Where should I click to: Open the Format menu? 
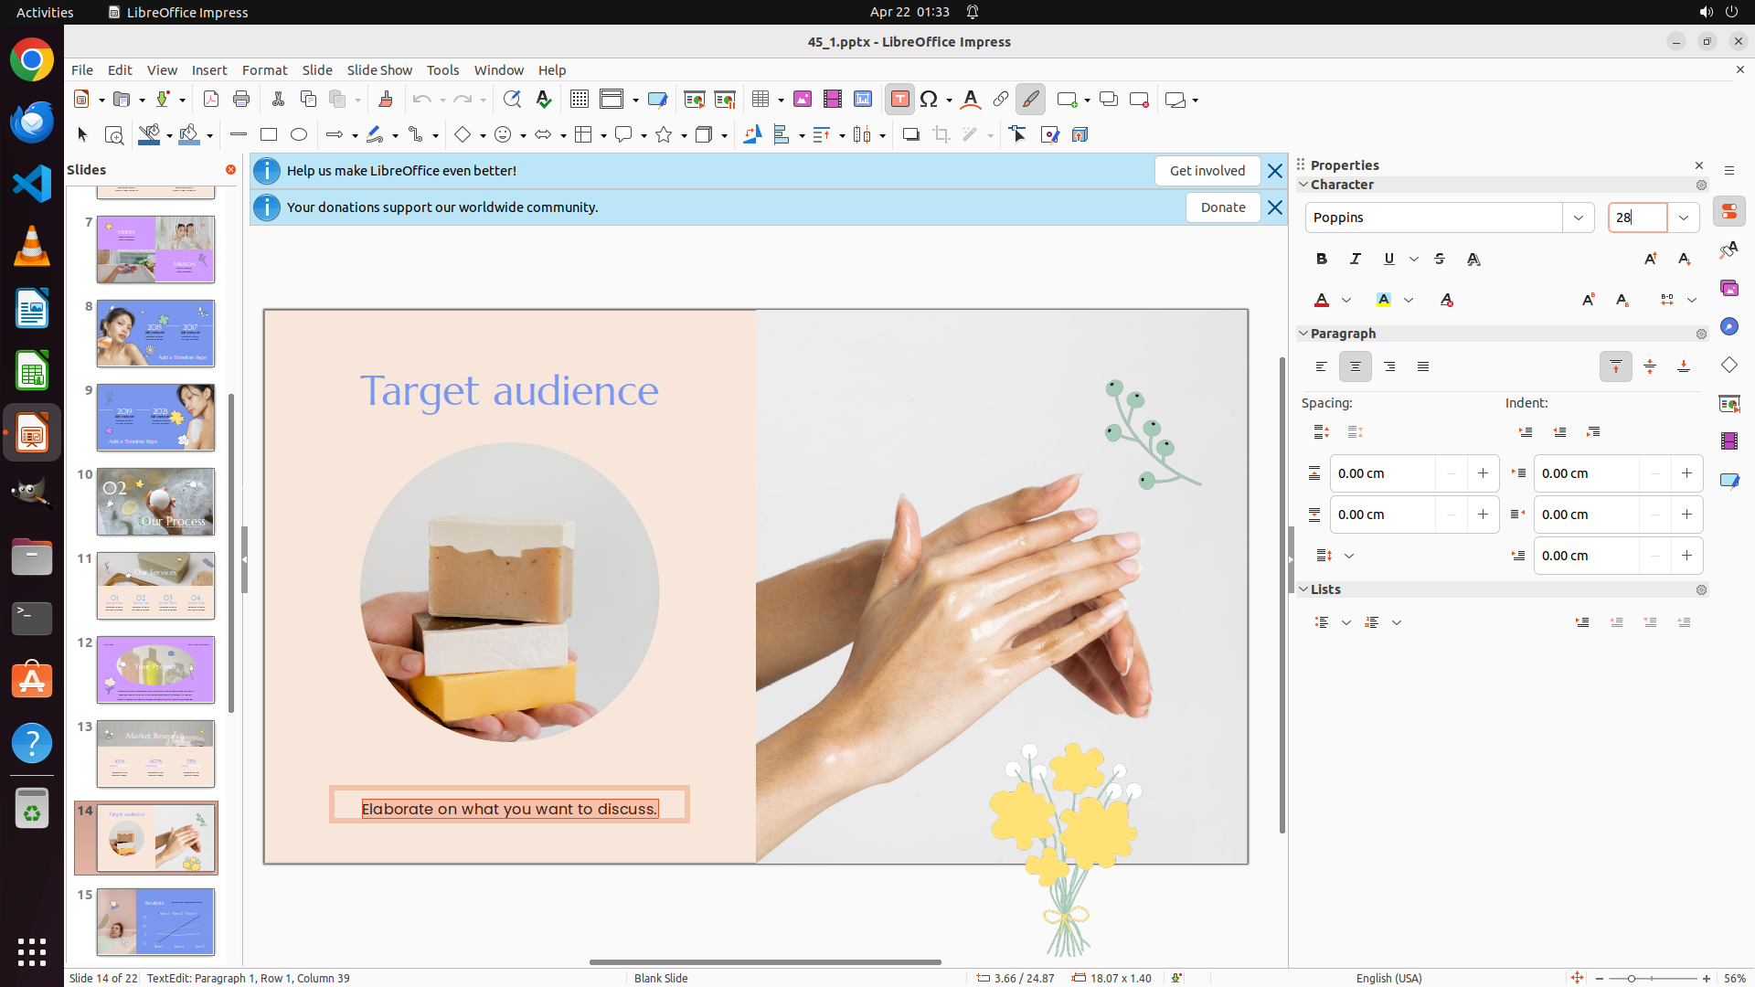click(264, 70)
